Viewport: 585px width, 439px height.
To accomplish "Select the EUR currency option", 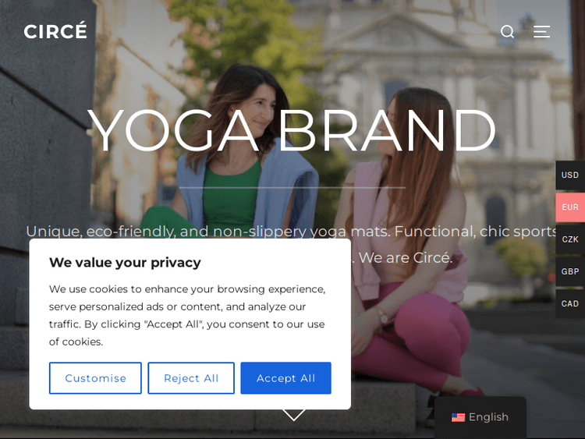I will tap(570, 207).
